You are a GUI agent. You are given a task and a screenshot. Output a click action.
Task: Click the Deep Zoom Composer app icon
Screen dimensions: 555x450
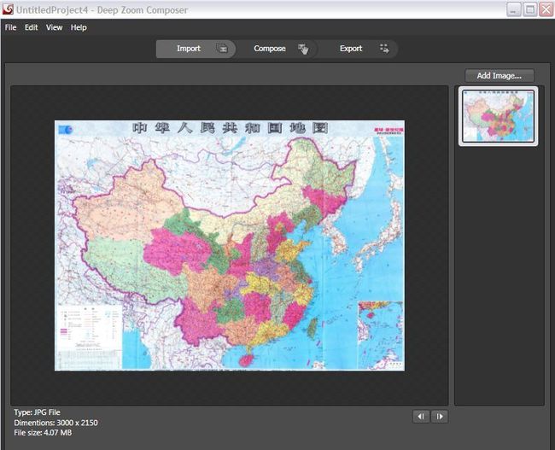[x=8, y=9]
